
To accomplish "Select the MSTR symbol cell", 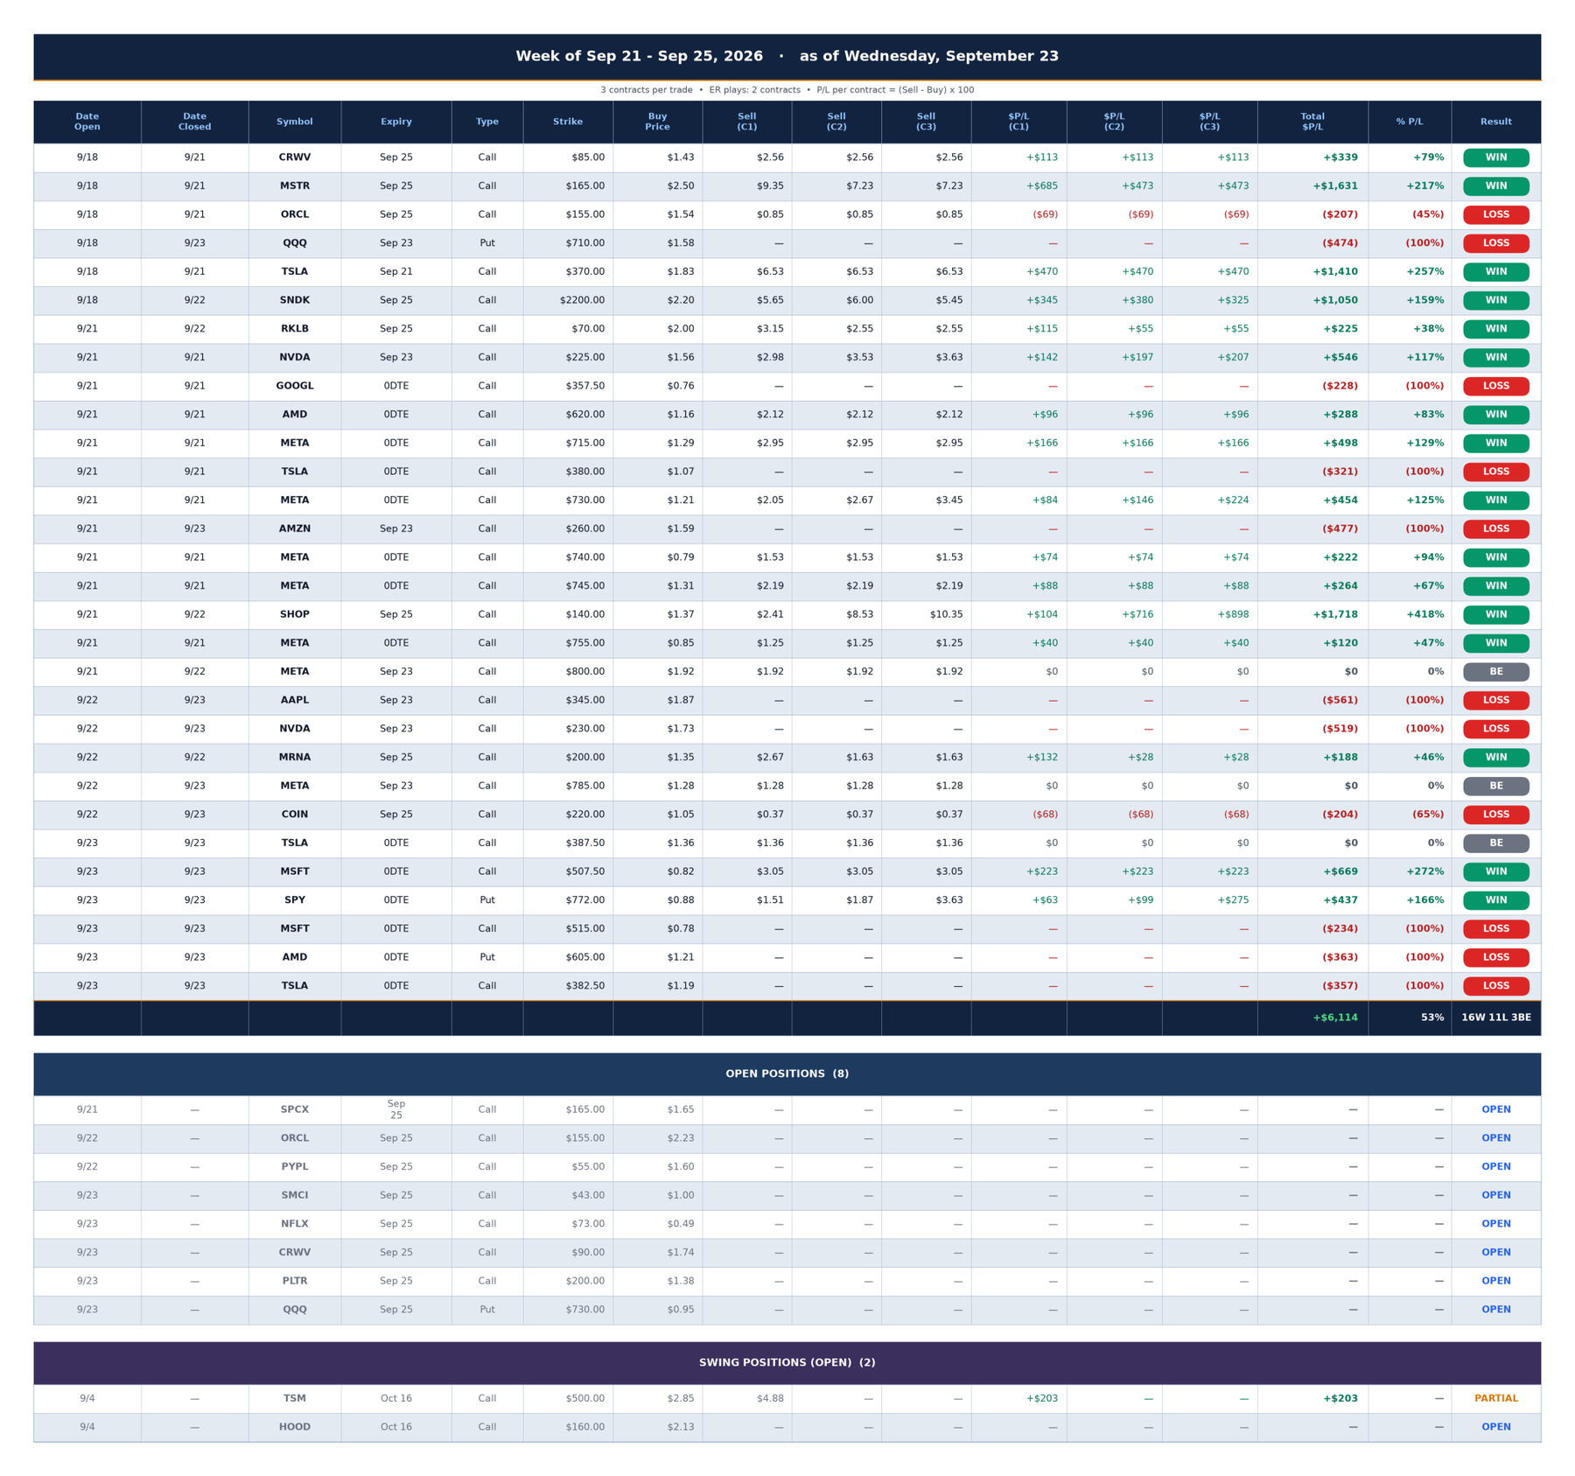I will tap(295, 186).
